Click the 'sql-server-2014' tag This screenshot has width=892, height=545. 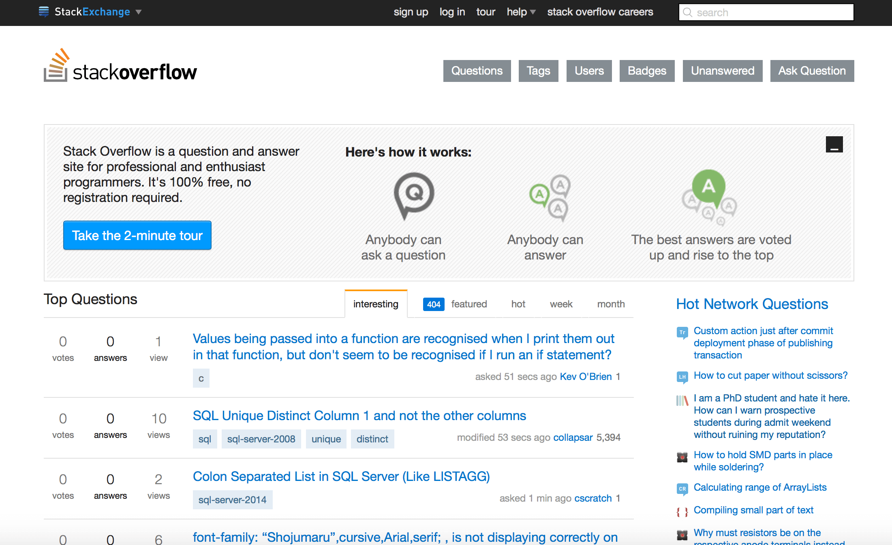pos(233,500)
